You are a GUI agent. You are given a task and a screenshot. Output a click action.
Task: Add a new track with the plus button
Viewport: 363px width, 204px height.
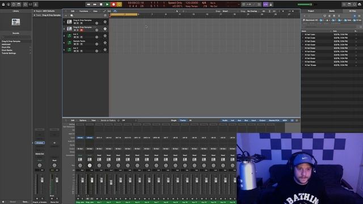66,15
